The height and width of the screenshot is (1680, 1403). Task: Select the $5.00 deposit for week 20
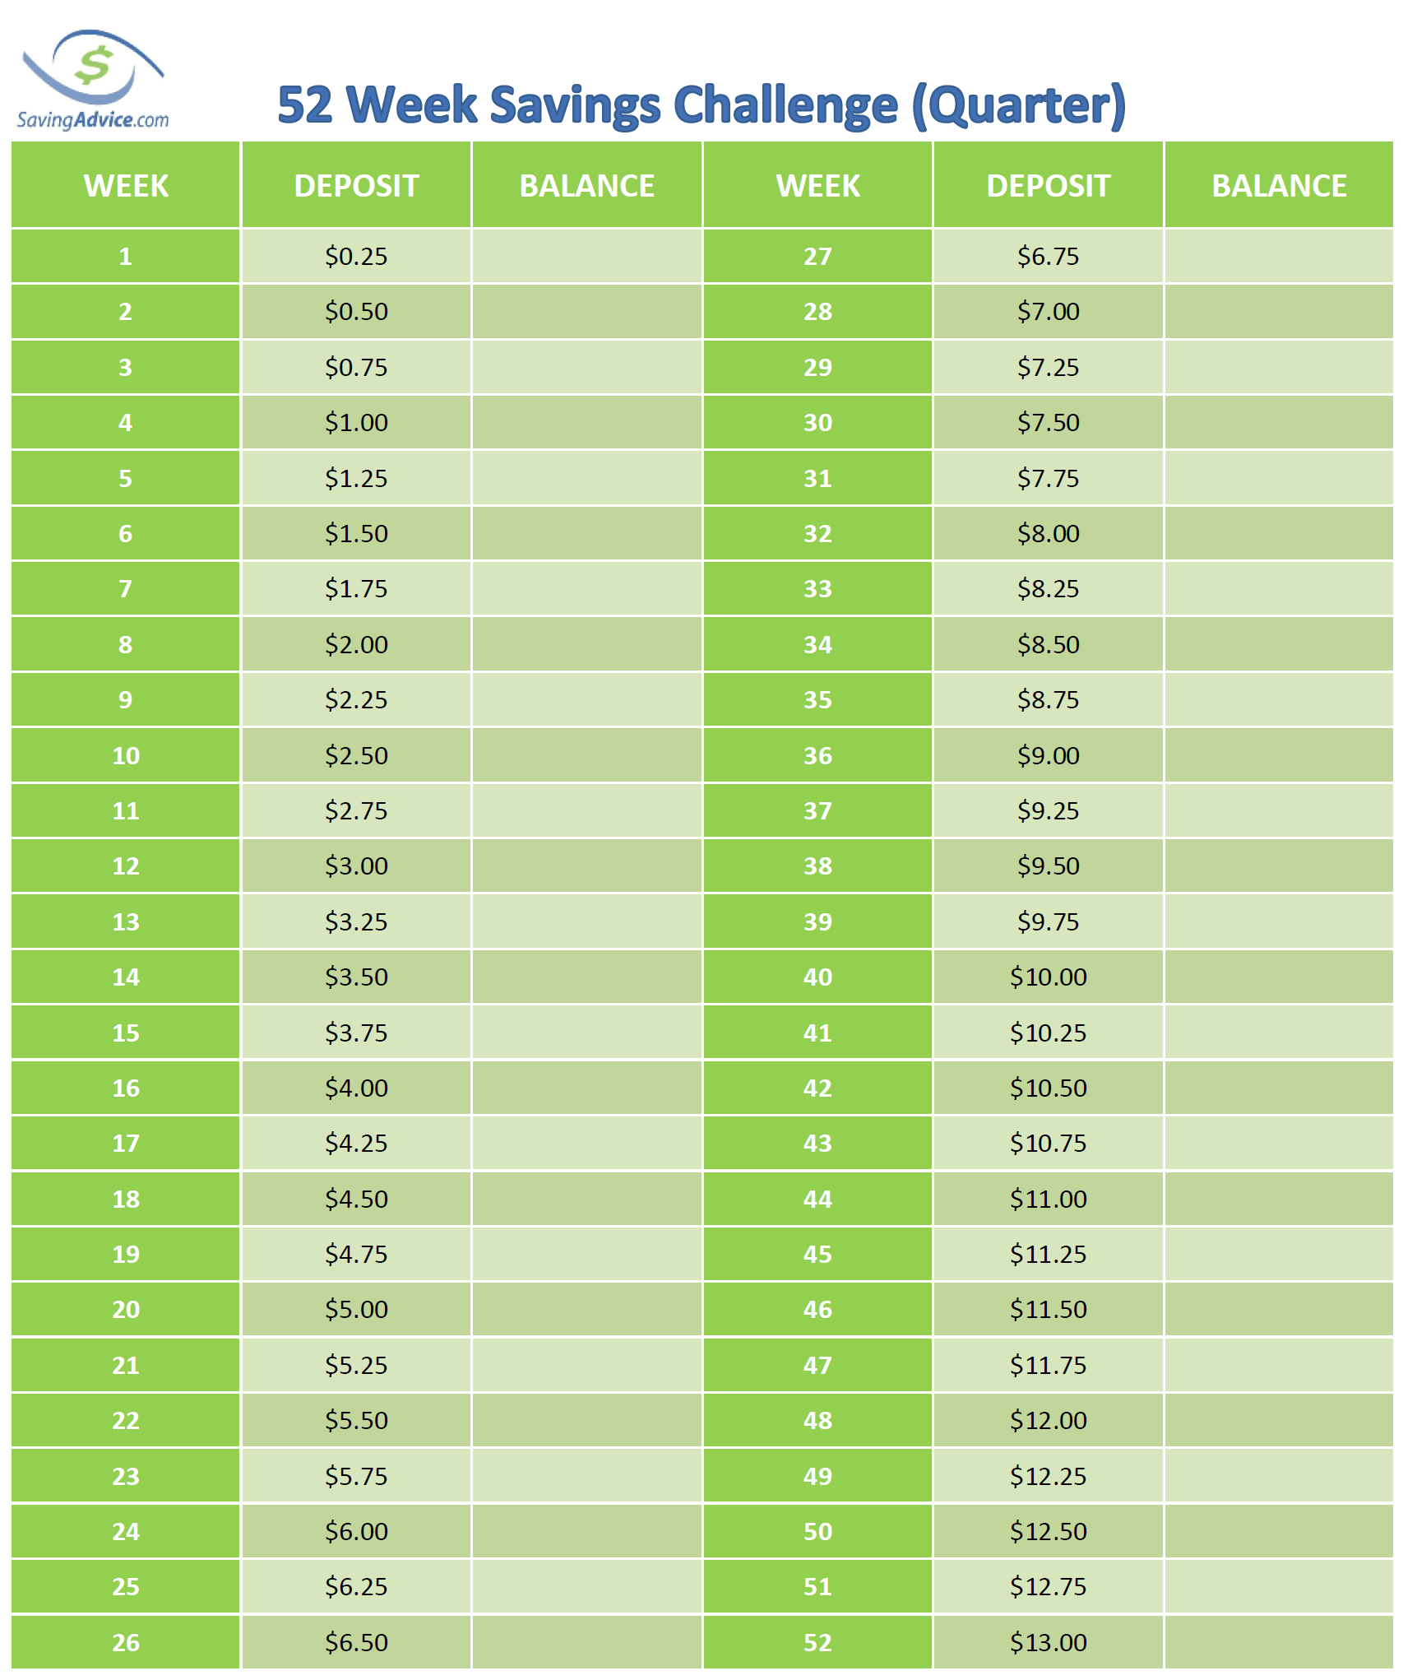pyautogui.click(x=356, y=1309)
